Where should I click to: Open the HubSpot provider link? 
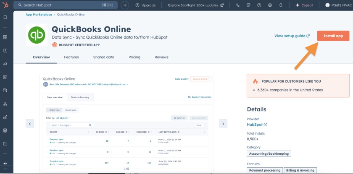coord(257,125)
